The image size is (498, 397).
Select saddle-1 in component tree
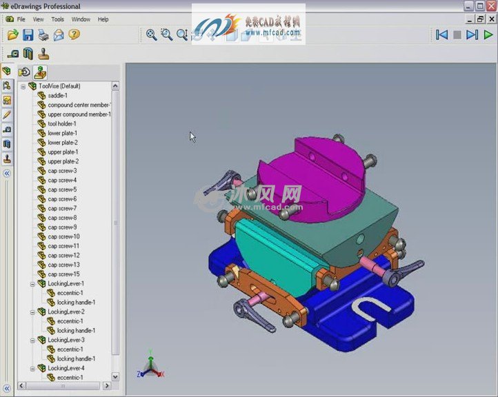(x=57, y=96)
